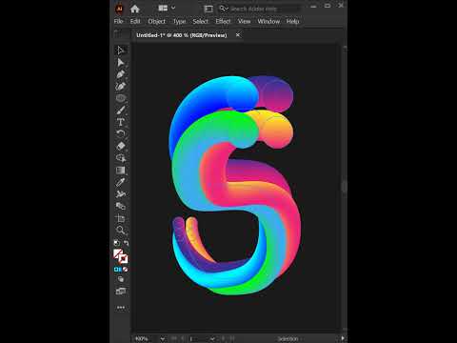This screenshot has height=343, width=457.
Task: Open the Edit menu
Action: (135, 21)
